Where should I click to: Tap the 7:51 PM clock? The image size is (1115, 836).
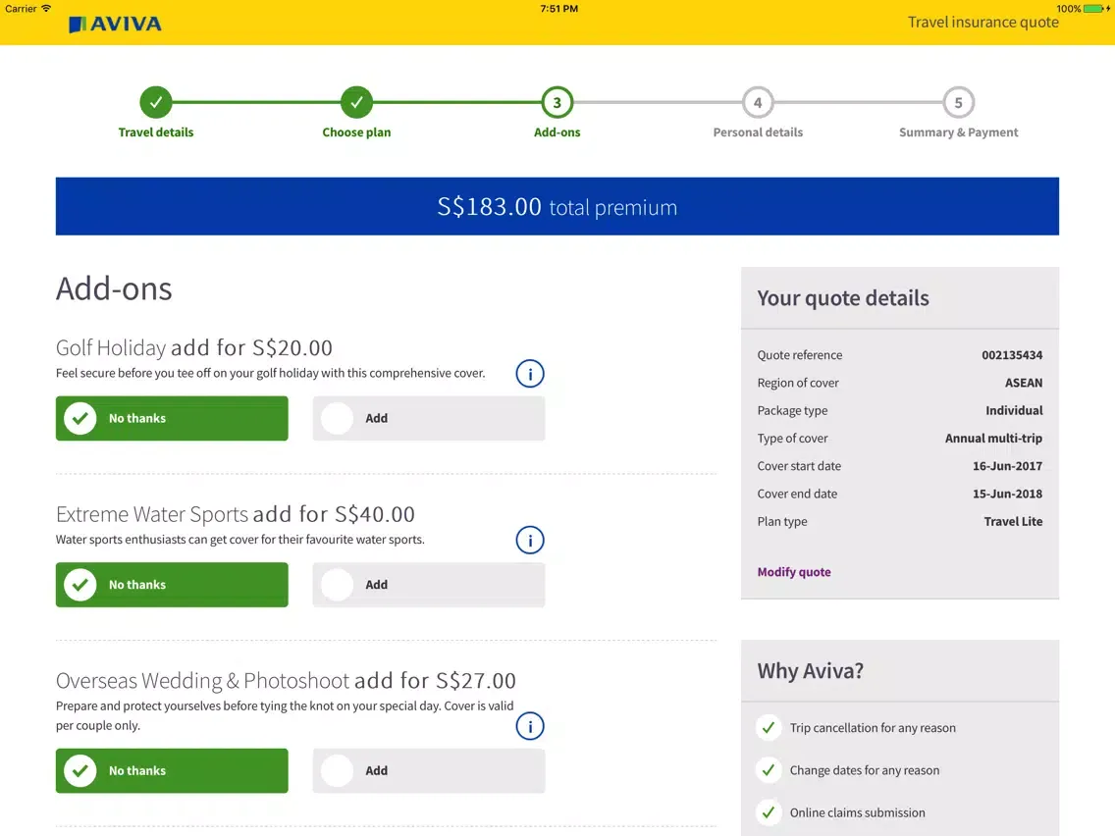[x=558, y=9]
